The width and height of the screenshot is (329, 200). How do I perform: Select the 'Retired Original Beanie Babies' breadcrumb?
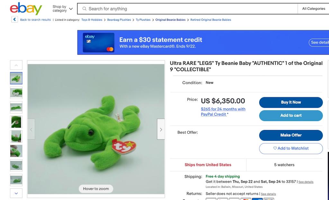click(210, 20)
